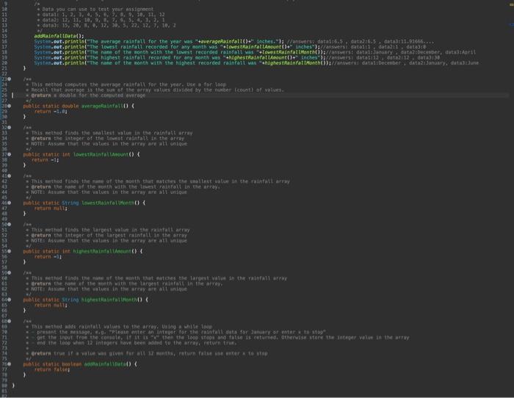
Task: Click the highestRainfallMonth name in its method declaration
Action: (109, 300)
